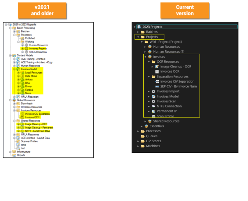248x201 pixels.
Task: Click the Wiki - Project folder icon
Action: (146, 42)
